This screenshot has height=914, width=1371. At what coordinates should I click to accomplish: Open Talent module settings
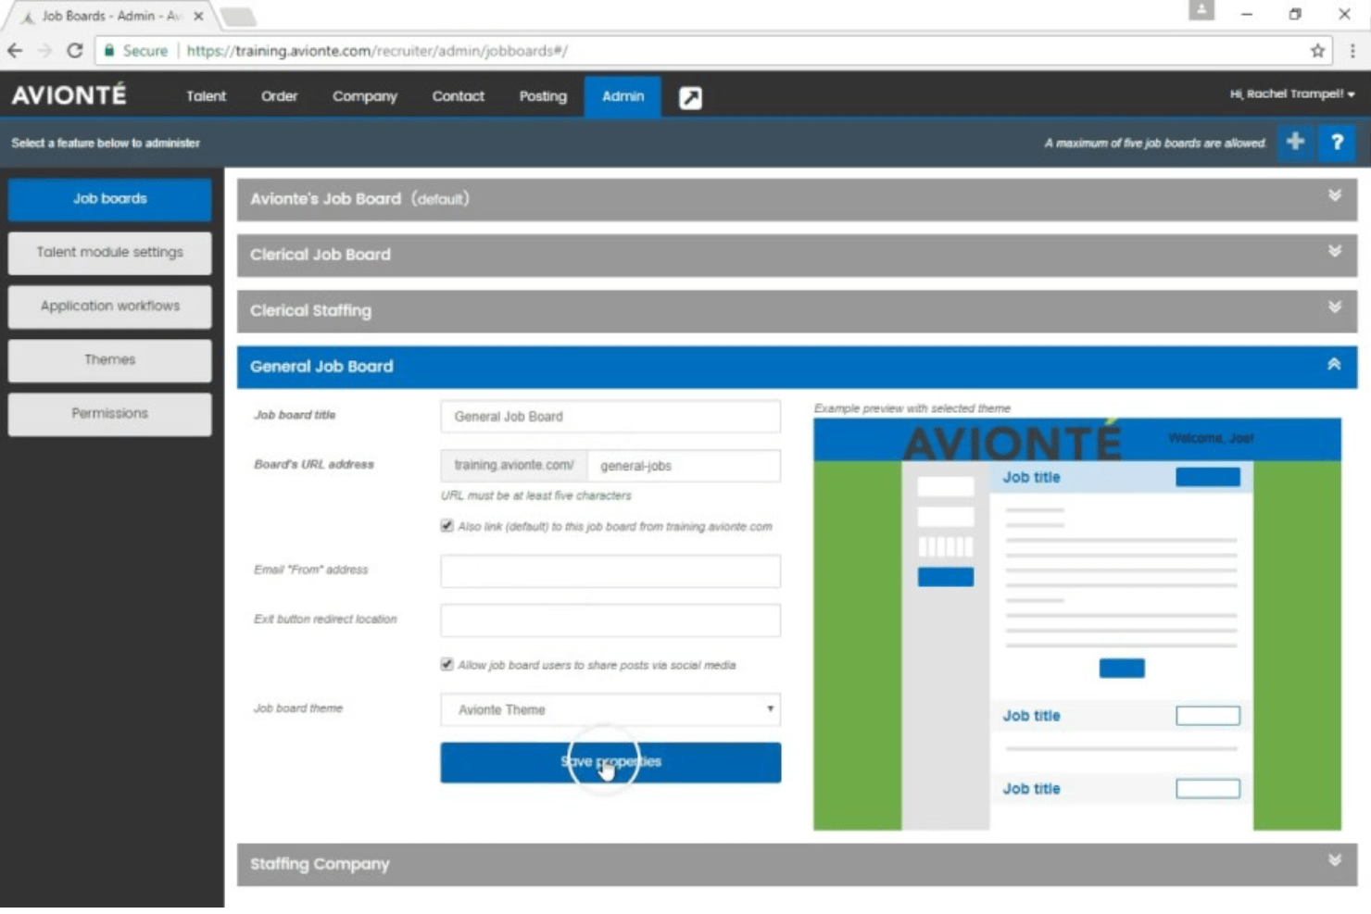[x=109, y=253]
